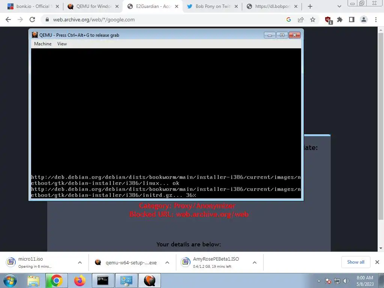Open the Google icon in the address bar
This screenshot has width=384, height=288.
pyautogui.click(x=289, y=19)
